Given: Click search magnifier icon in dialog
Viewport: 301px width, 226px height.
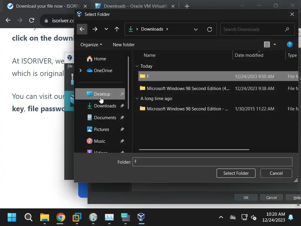Looking at the screenshot, I should (x=287, y=29).
